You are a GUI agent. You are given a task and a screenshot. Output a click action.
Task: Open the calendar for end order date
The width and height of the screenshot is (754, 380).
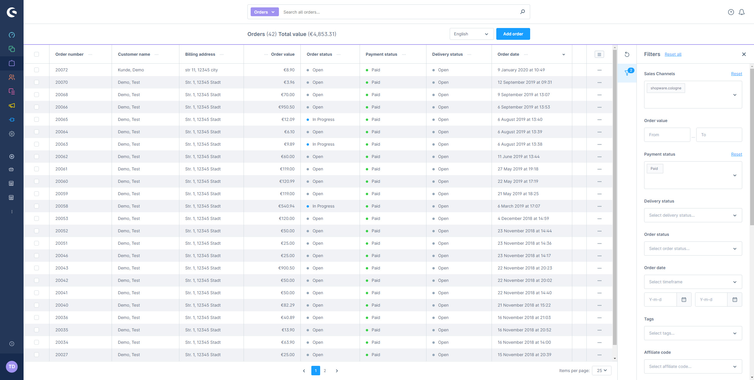pyautogui.click(x=735, y=300)
